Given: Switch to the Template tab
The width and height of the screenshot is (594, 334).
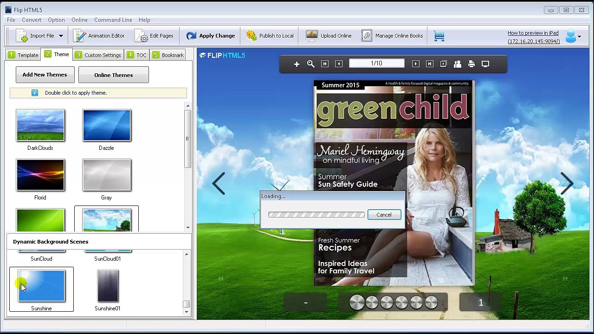Looking at the screenshot, I should coord(23,55).
